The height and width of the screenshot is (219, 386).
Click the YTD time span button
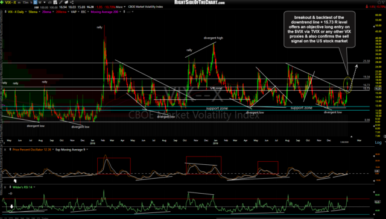[11, 218]
